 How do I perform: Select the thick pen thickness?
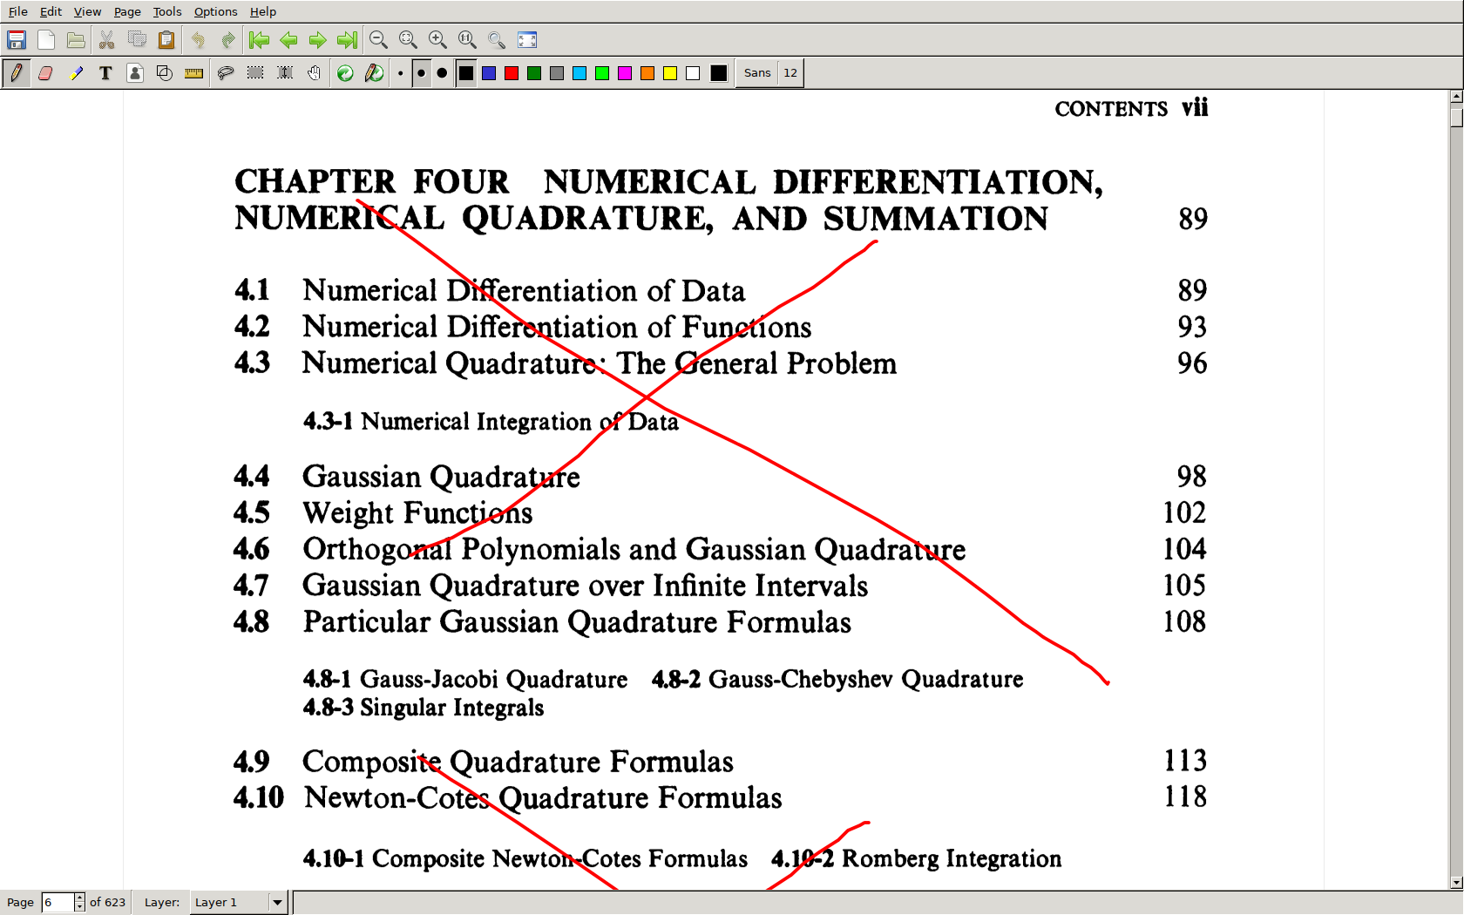[442, 73]
